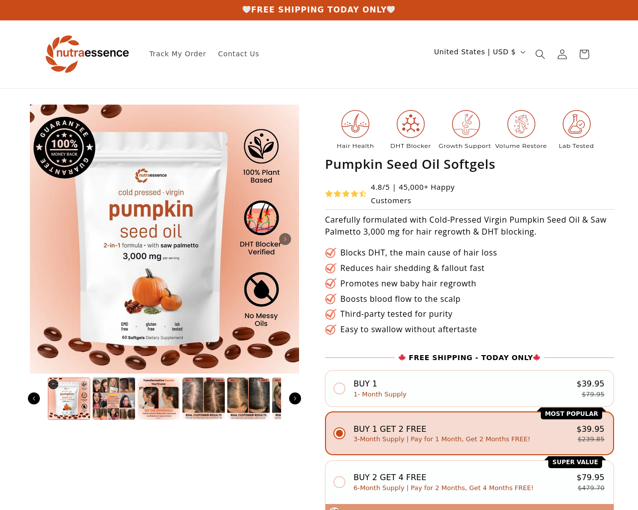Image resolution: width=638 pixels, height=510 pixels.
Task: Go to the nutraessence logo homepage
Action: 87,54
